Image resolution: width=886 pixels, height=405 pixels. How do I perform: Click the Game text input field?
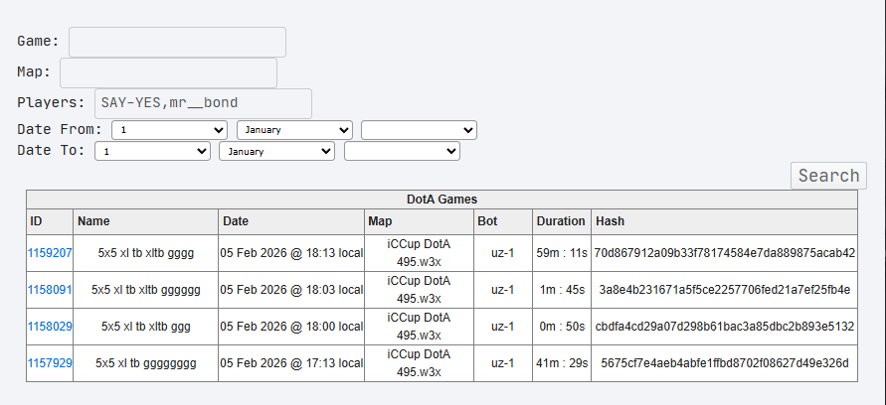point(177,42)
